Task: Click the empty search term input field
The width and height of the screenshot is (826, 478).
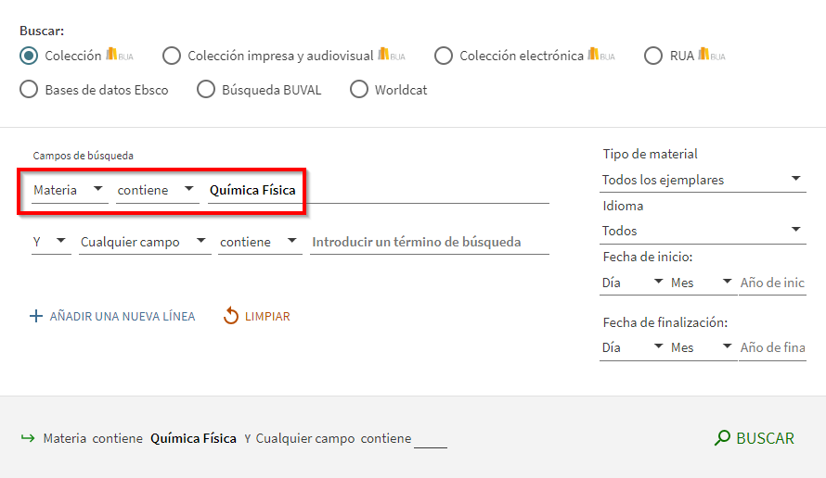Action: [x=429, y=242]
